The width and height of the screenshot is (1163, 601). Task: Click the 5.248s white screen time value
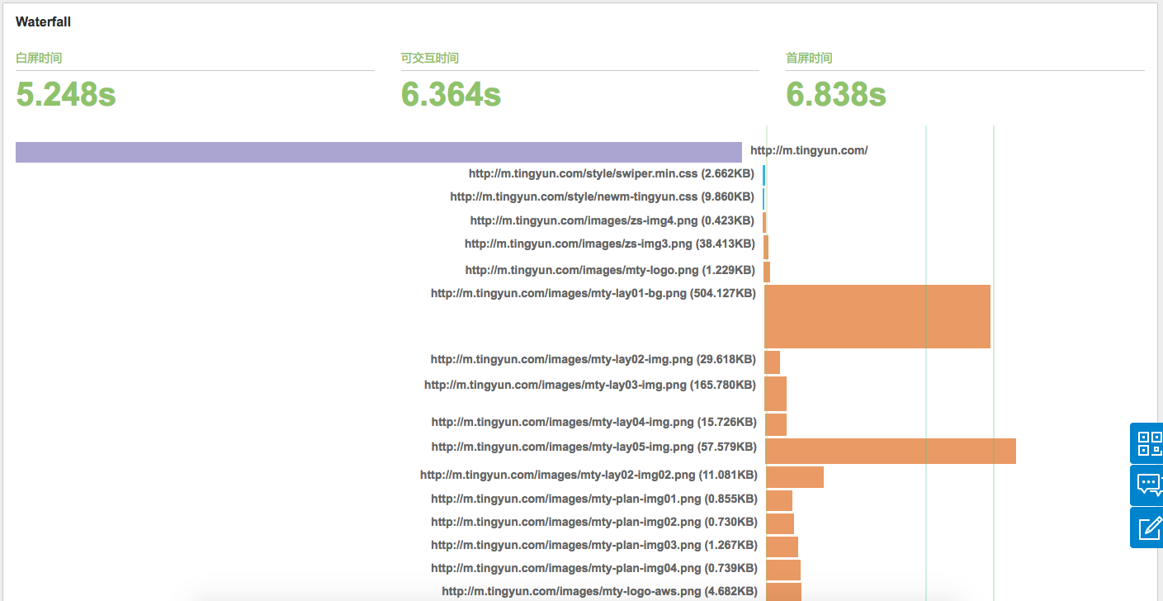point(66,95)
